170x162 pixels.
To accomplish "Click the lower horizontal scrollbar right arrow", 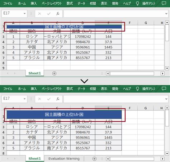I will (162, 159).
